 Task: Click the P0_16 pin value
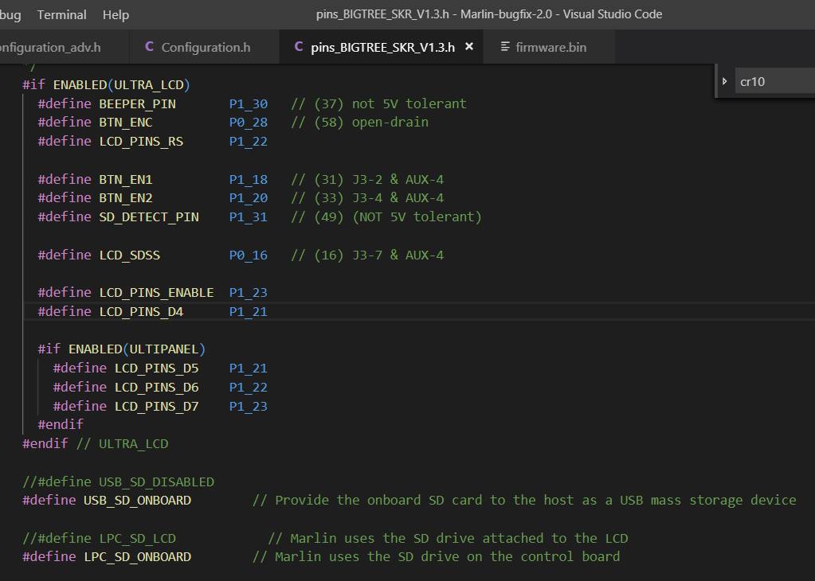[x=249, y=255]
